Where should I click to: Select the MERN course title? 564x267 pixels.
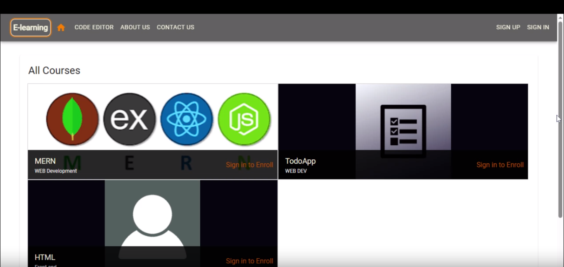[x=45, y=161]
